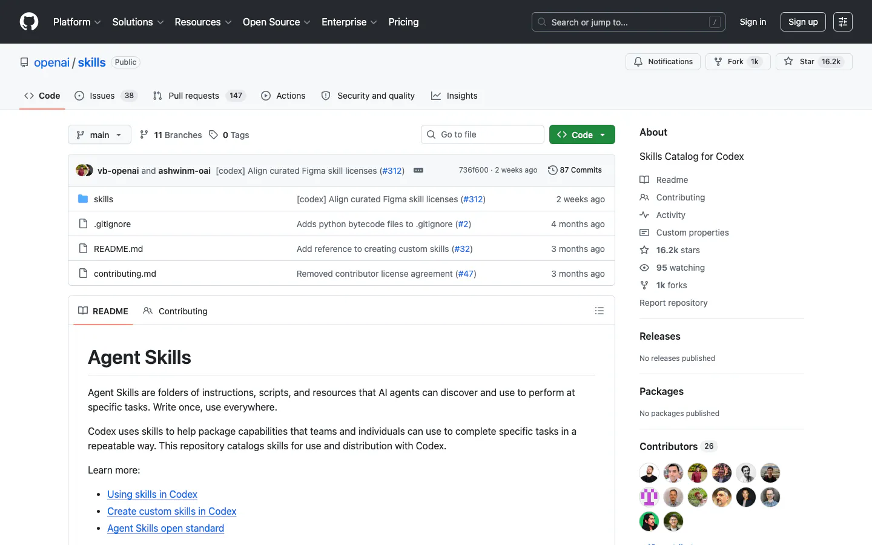The height and width of the screenshot is (545, 872).
Task: Click the GitHub logo icon
Action: coord(29,22)
